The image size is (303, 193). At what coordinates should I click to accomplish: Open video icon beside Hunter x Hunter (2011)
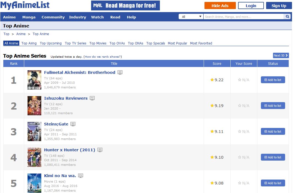point(100,150)
